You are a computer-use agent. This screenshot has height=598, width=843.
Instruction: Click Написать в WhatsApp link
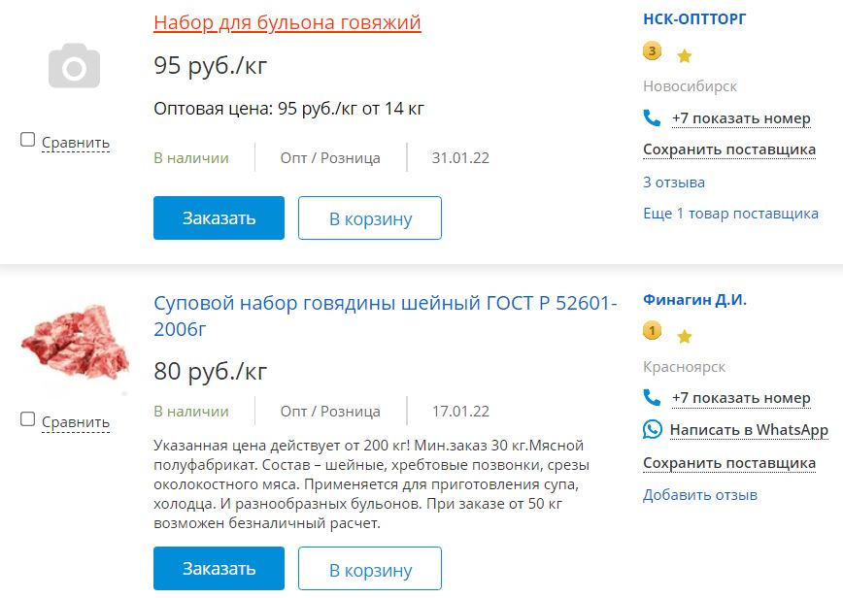point(749,430)
